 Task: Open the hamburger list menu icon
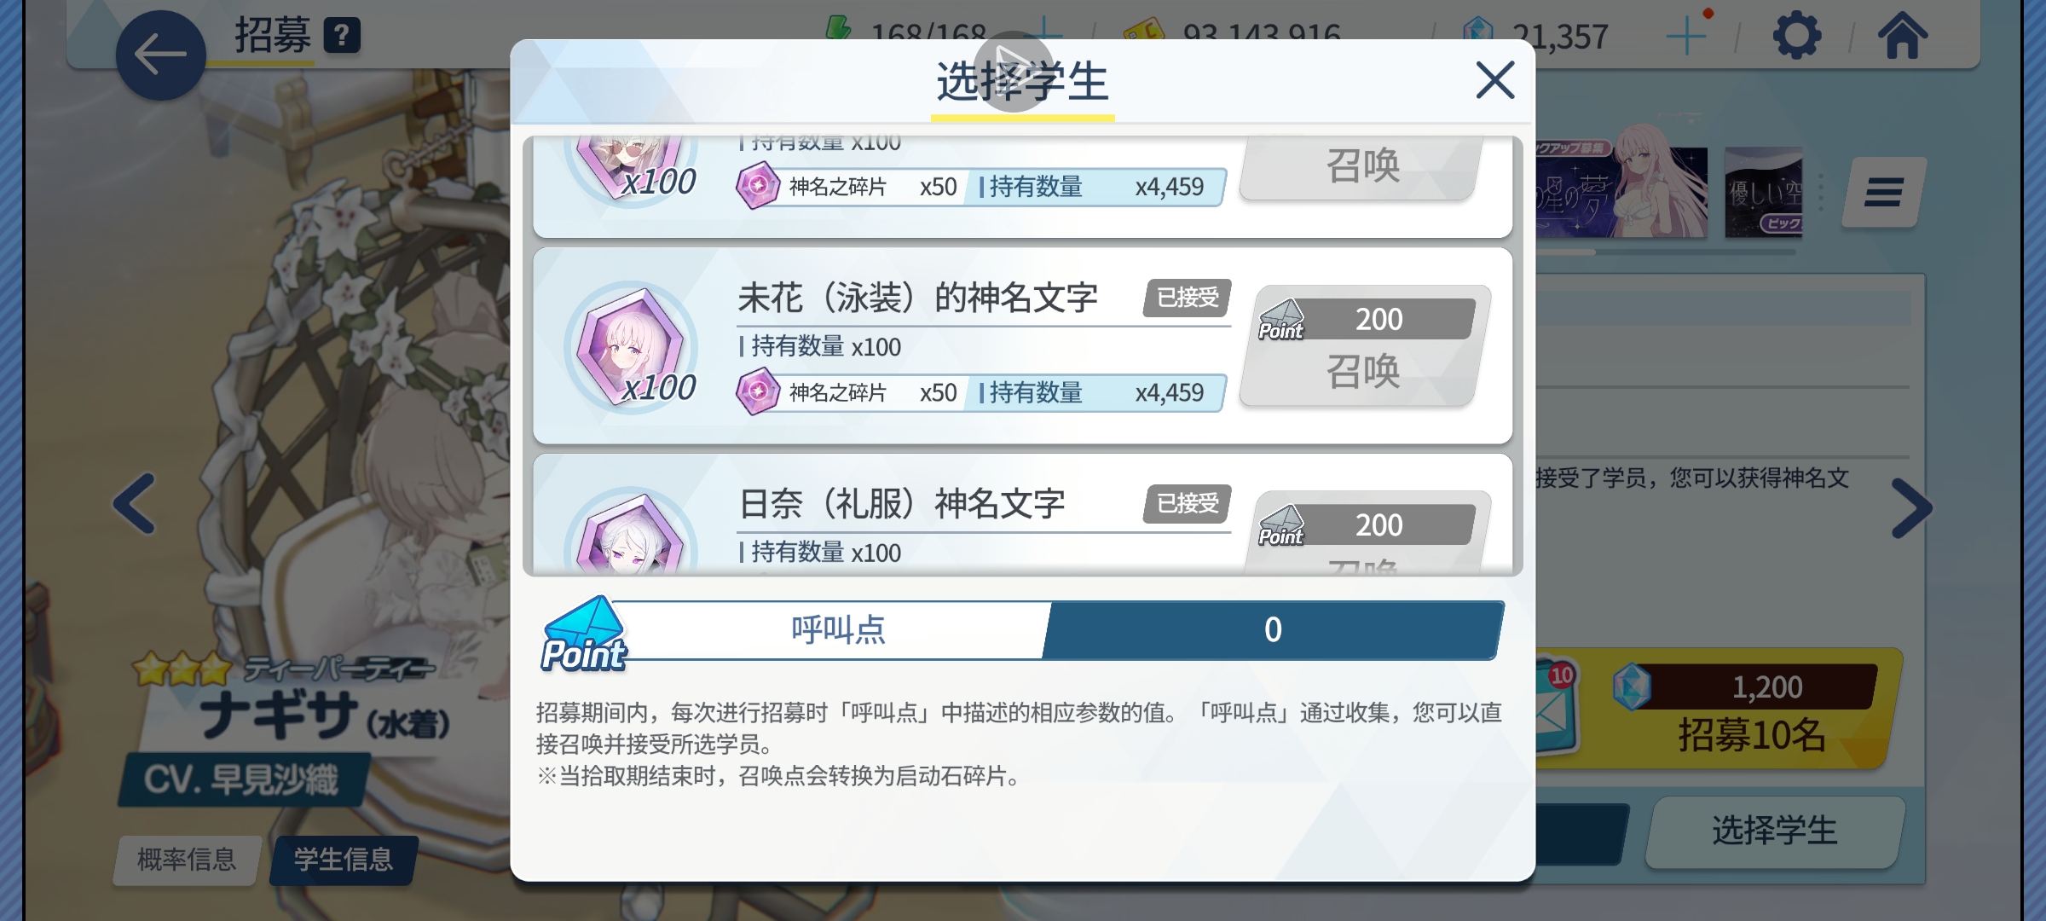(x=1883, y=192)
